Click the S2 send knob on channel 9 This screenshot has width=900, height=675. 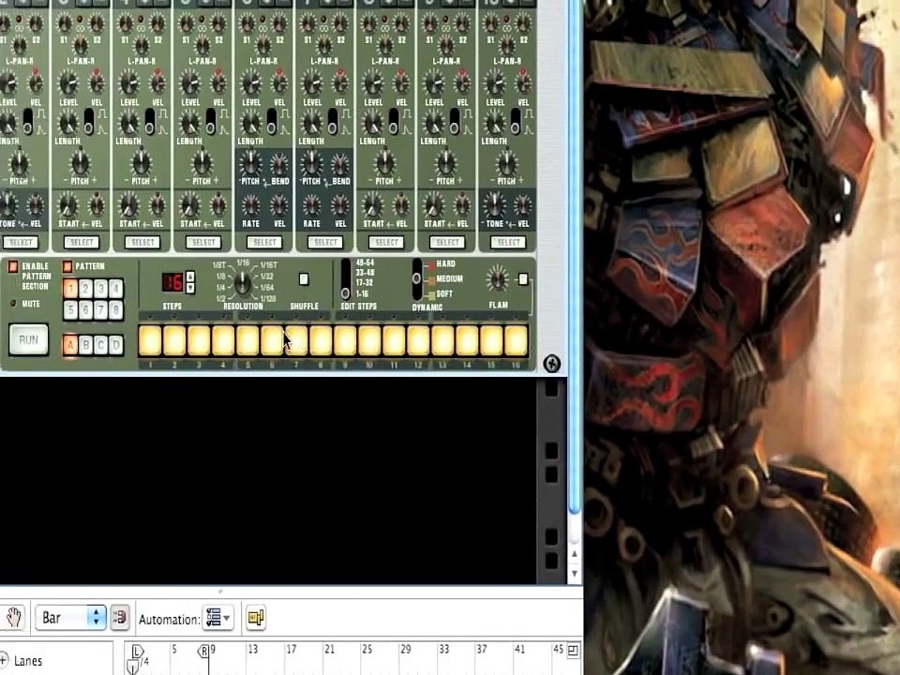pos(461,24)
